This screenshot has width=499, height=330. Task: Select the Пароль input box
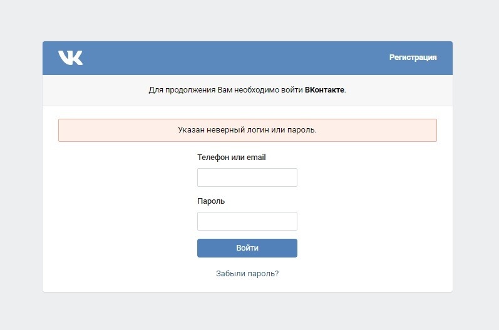247,221
